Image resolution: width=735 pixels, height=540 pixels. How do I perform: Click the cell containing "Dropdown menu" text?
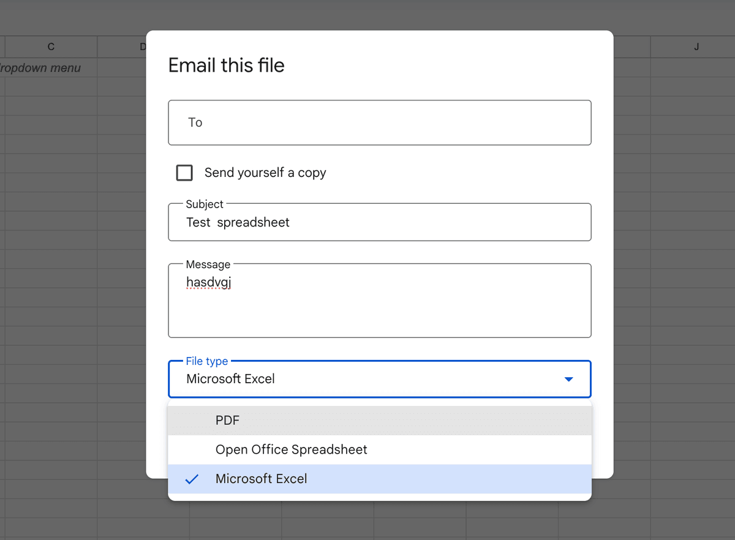(x=40, y=68)
